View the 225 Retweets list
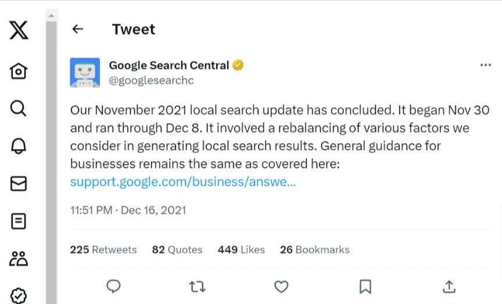This screenshot has height=304, width=502. pyautogui.click(x=103, y=249)
